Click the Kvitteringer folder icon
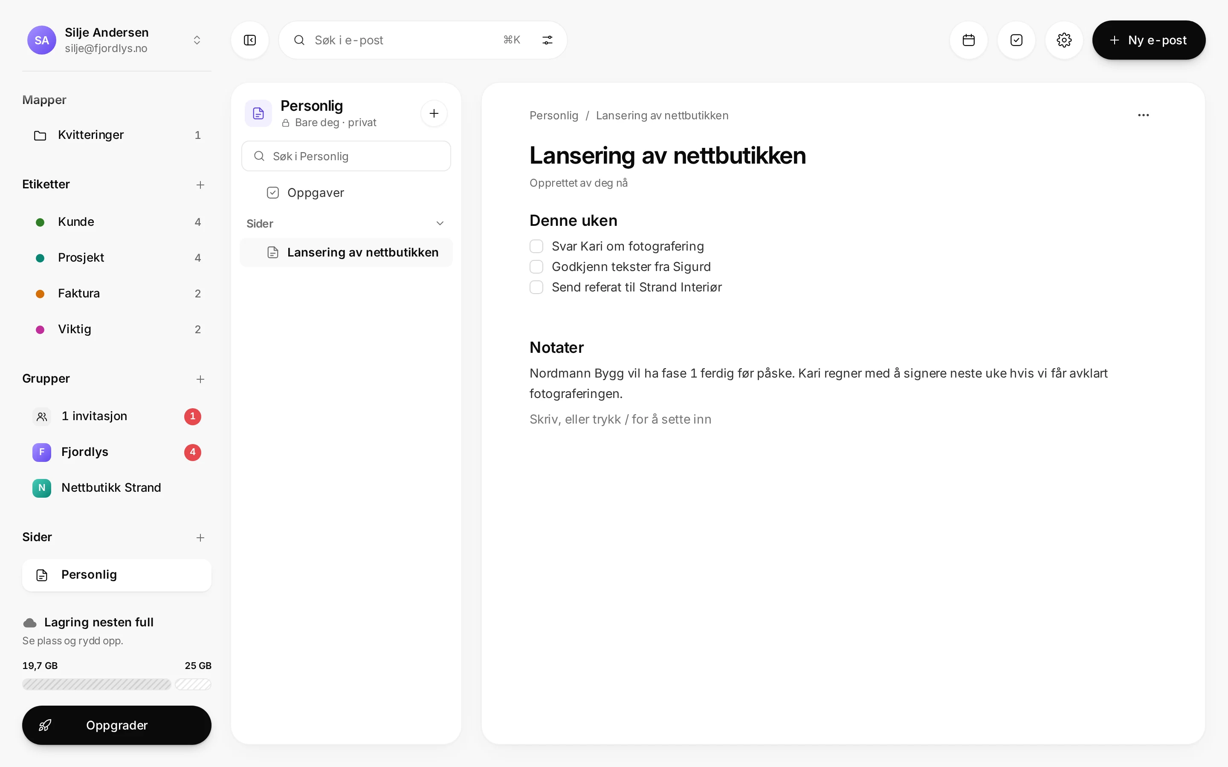 point(40,136)
